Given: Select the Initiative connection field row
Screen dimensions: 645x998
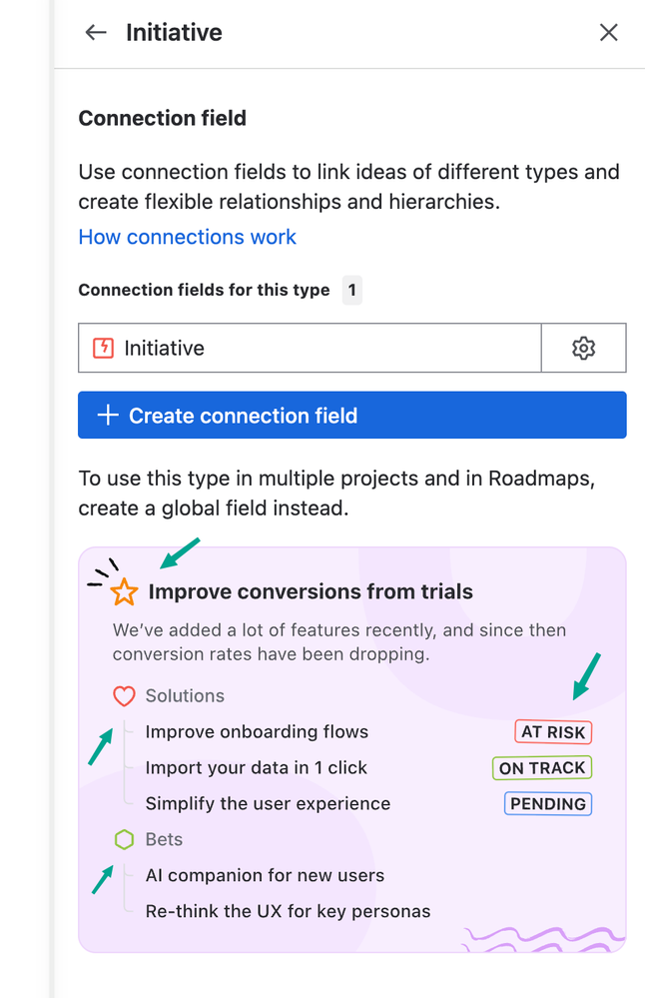Looking at the screenshot, I should 310,348.
